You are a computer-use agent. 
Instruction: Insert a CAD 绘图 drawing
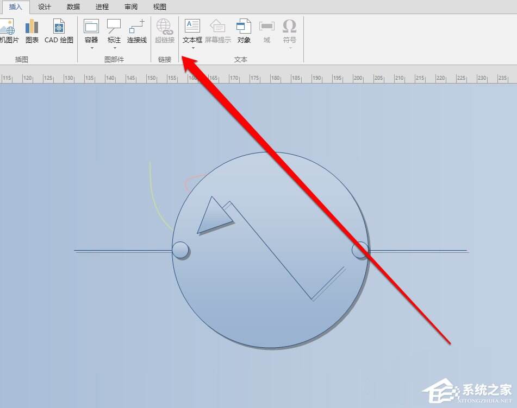click(59, 31)
